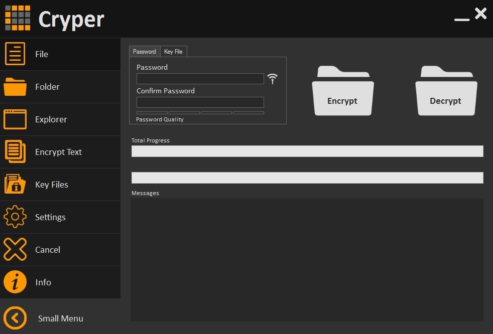The width and height of the screenshot is (493, 334).
Task: Click the Cryper grid logo
Action: click(18, 18)
